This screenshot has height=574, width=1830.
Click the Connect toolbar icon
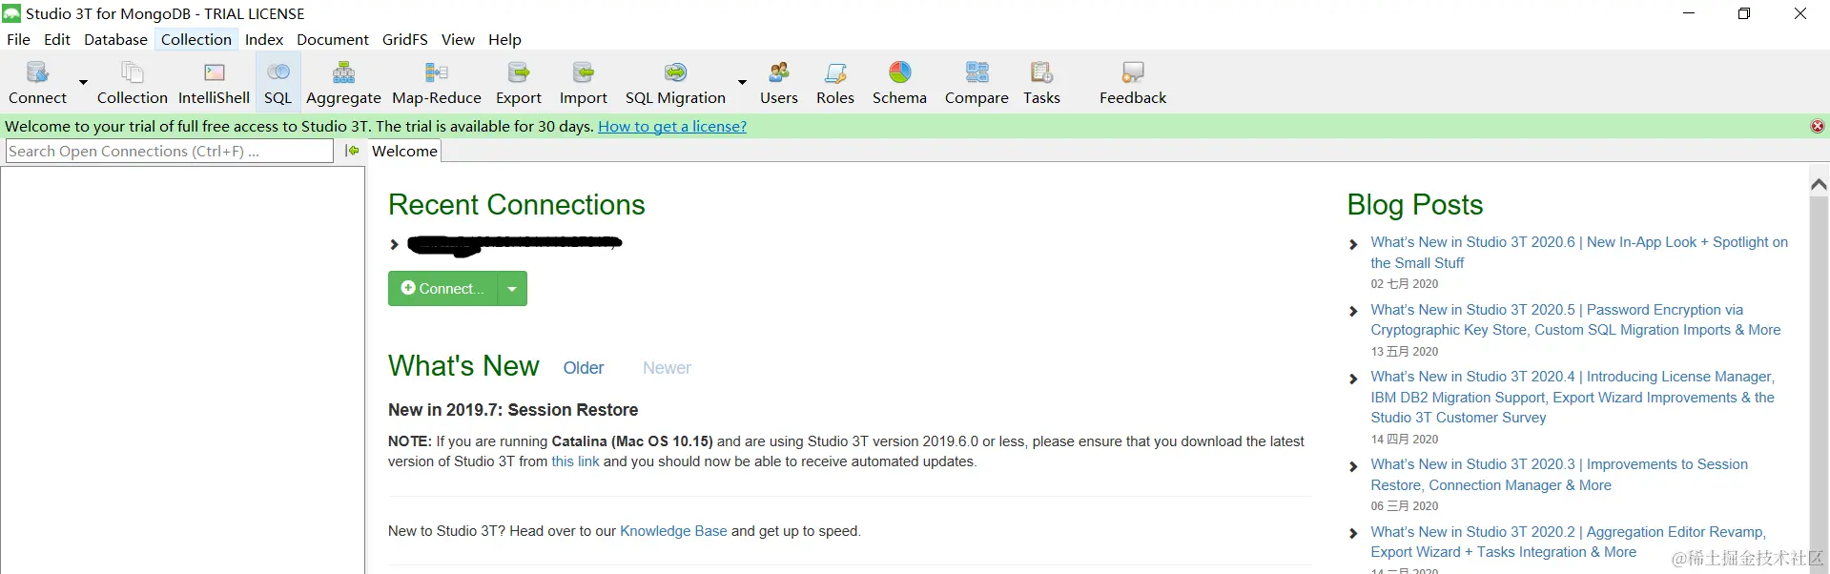37,83
